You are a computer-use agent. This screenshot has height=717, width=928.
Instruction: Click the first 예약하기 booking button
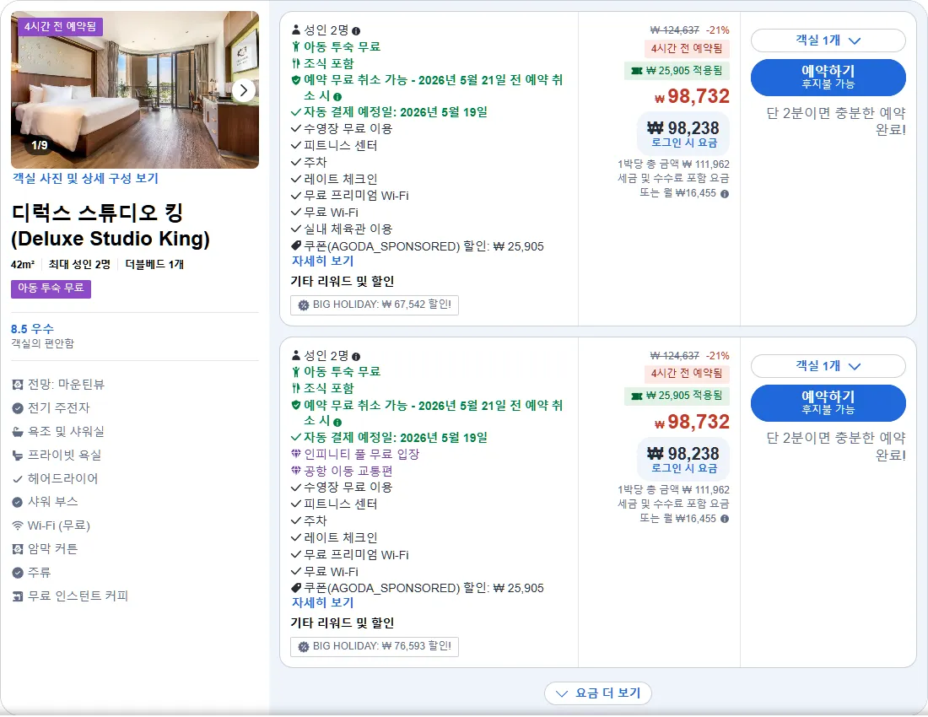pyautogui.click(x=828, y=77)
